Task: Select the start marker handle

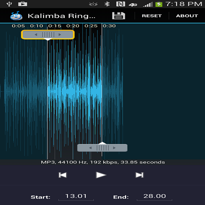Action: [x=48, y=35]
